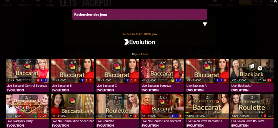
Task: Click the 'Live Baccarat Control Squeeze' title
Action: [x=27, y=86]
